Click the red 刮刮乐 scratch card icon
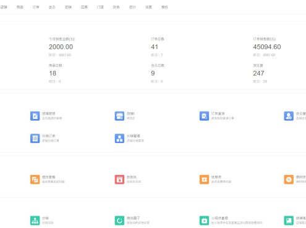 click(119, 179)
